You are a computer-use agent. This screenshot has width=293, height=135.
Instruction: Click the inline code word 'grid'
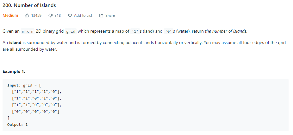pos(71,31)
